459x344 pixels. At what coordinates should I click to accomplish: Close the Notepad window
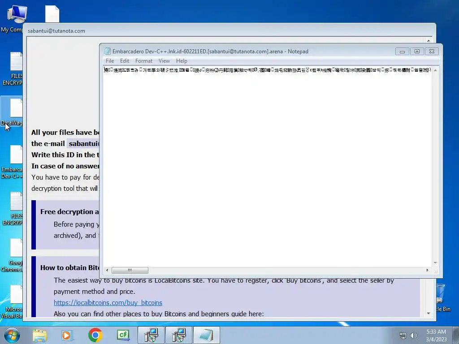pyautogui.click(x=432, y=52)
